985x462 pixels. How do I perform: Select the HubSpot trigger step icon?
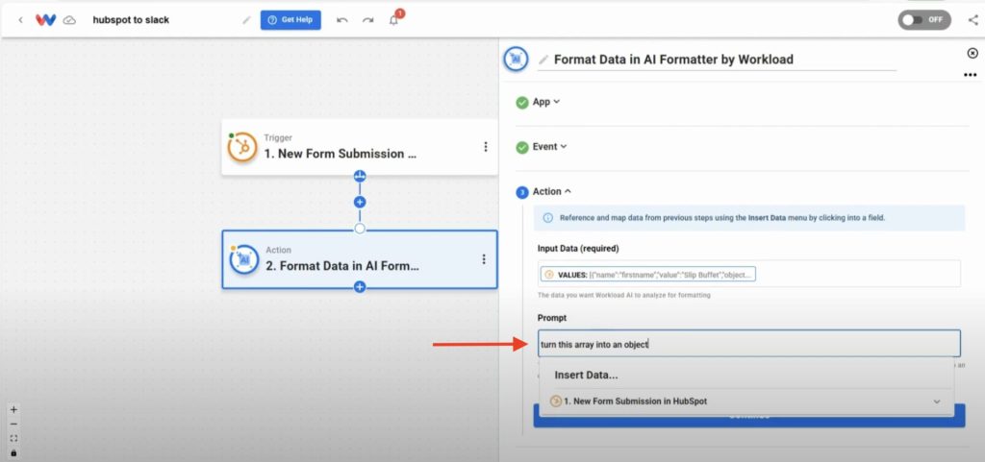[242, 147]
